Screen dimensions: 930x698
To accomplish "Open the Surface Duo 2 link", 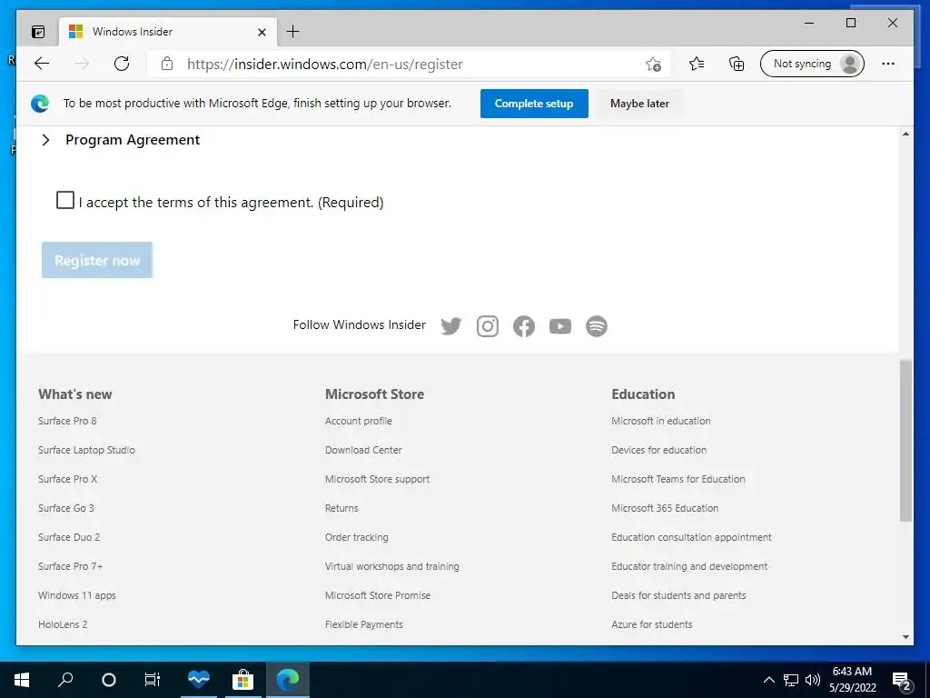I will pyautogui.click(x=69, y=537).
